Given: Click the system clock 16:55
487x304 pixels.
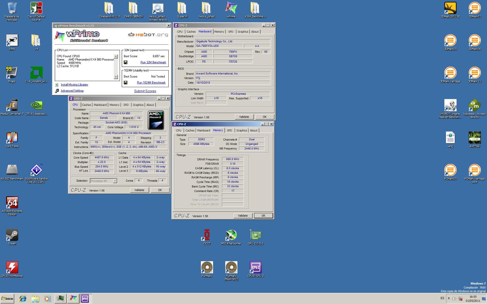Looking at the screenshot, I should (473, 297).
